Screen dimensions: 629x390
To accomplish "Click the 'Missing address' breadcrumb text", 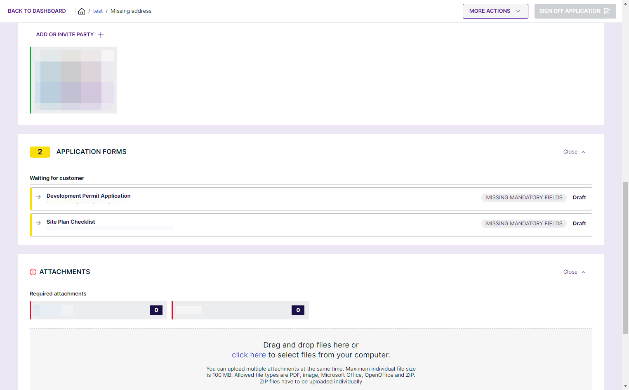I will click(131, 11).
